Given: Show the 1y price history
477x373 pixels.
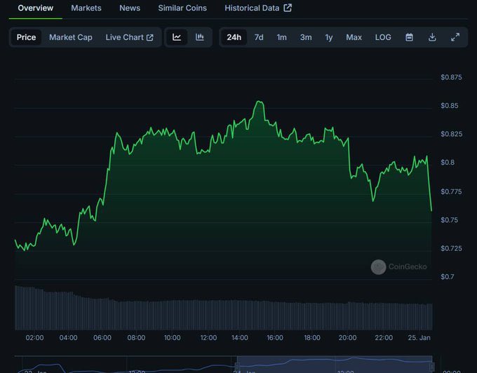Looking at the screenshot, I should [328, 37].
